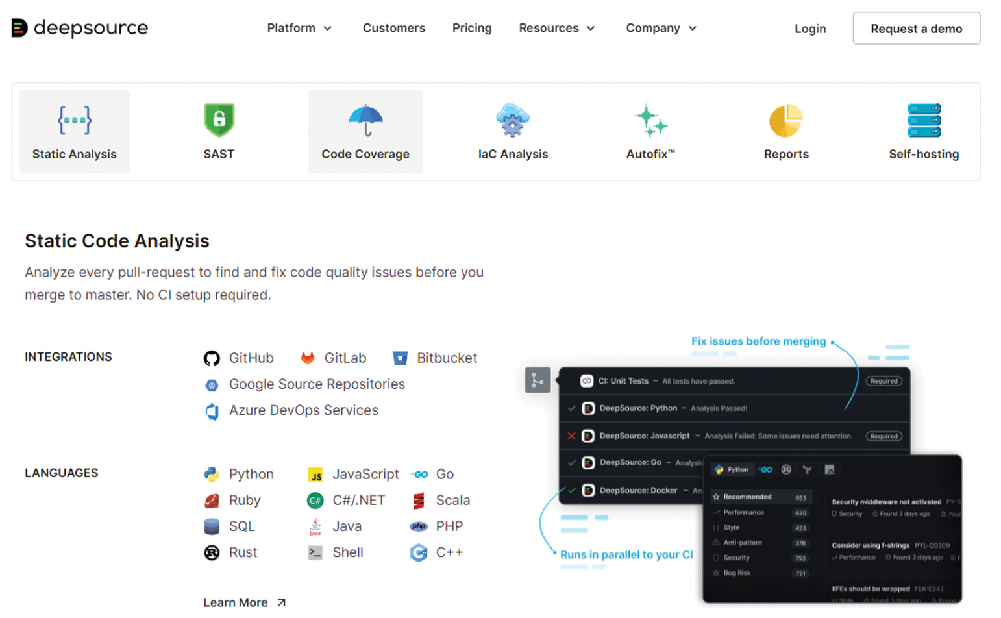
Task: Expand the Resources dropdown
Action: 556,28
